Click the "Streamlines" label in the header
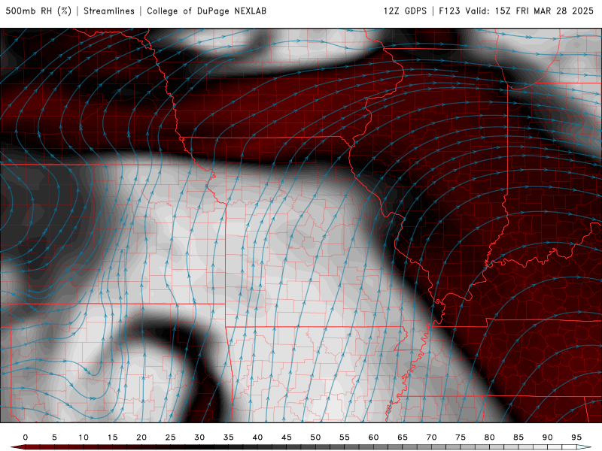This screenshot has height=451, width=602. coord(109,11)
